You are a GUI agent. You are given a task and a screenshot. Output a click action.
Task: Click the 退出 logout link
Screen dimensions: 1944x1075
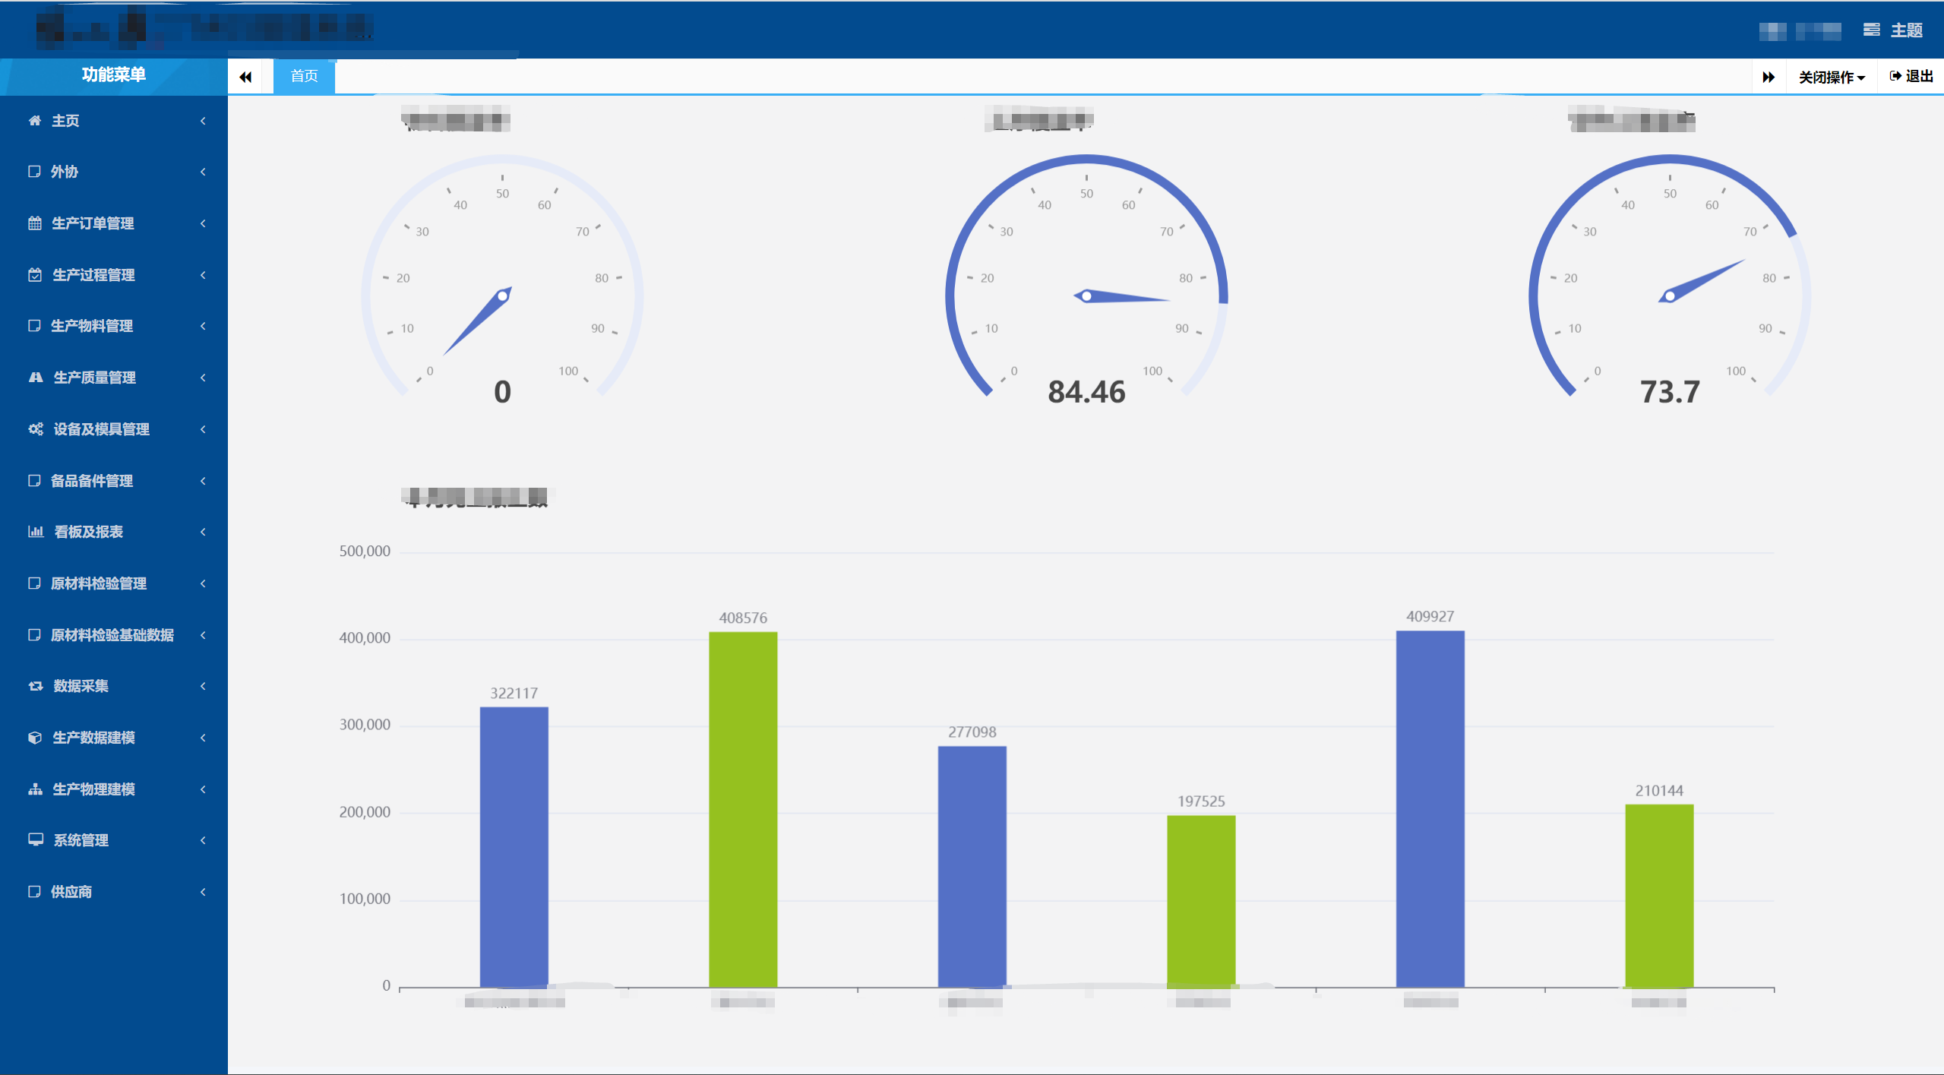1911,76
